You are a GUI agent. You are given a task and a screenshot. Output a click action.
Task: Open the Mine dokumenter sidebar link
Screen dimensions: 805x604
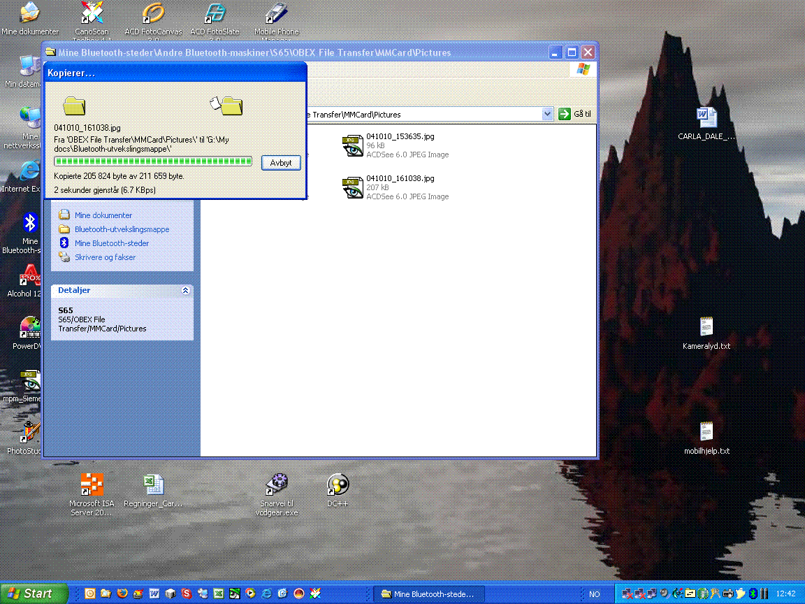click(x=103, y=215)
